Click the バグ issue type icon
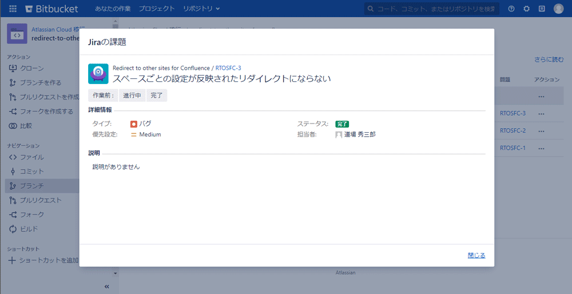 coord(133,124)
